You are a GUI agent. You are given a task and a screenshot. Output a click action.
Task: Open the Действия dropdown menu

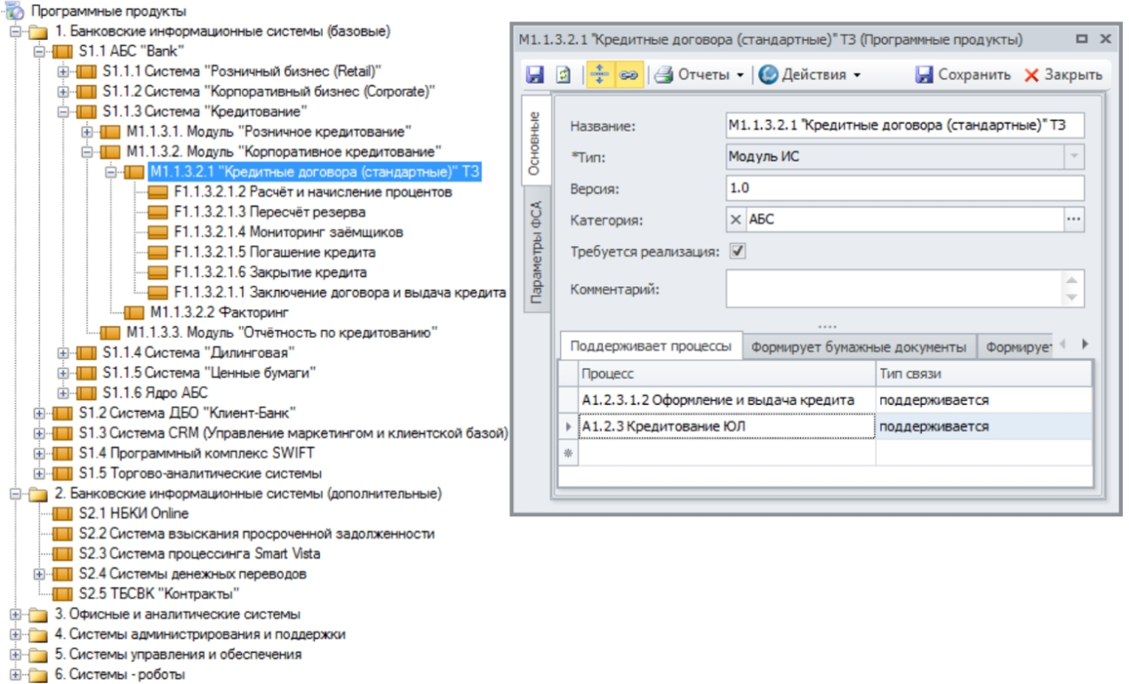tap(810, 76)
